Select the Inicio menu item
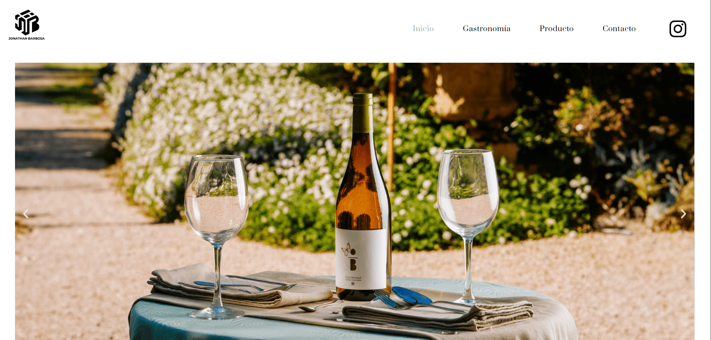 [x=423, y=28]
